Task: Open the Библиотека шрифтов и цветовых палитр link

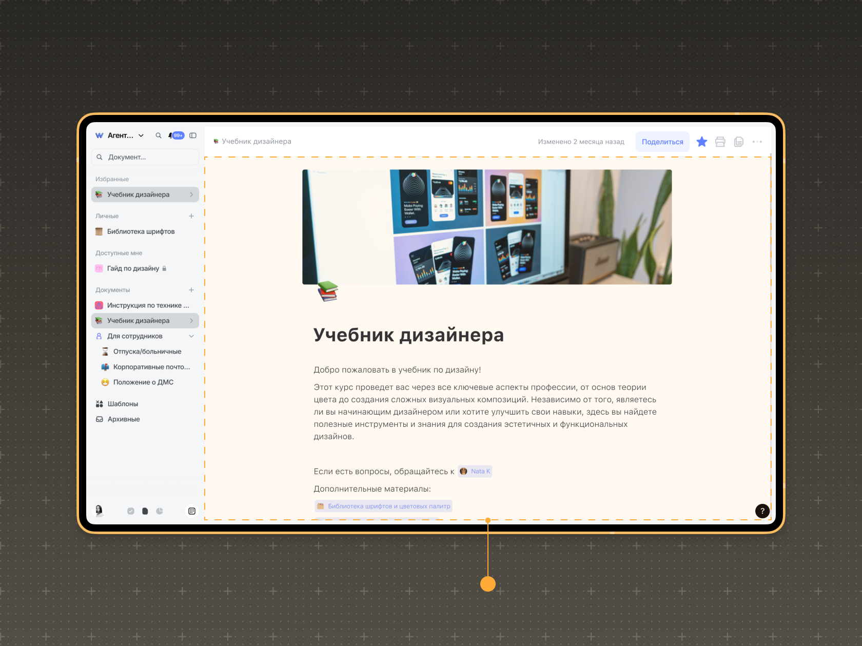Action: [x=388, y=506]
